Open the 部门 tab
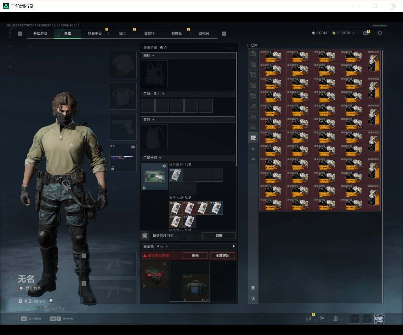403x335 pixels. tap(122, 33)
